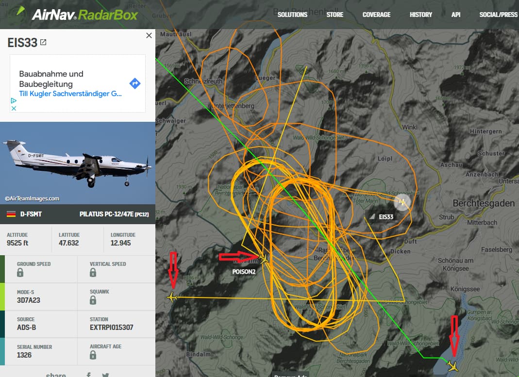Click the blue directions arrow in ad
The image size is (519, 377).
(134, 83)
